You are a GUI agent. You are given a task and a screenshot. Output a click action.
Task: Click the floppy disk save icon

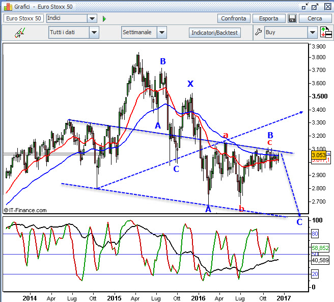pyautogui.click(x=292, y=18)
